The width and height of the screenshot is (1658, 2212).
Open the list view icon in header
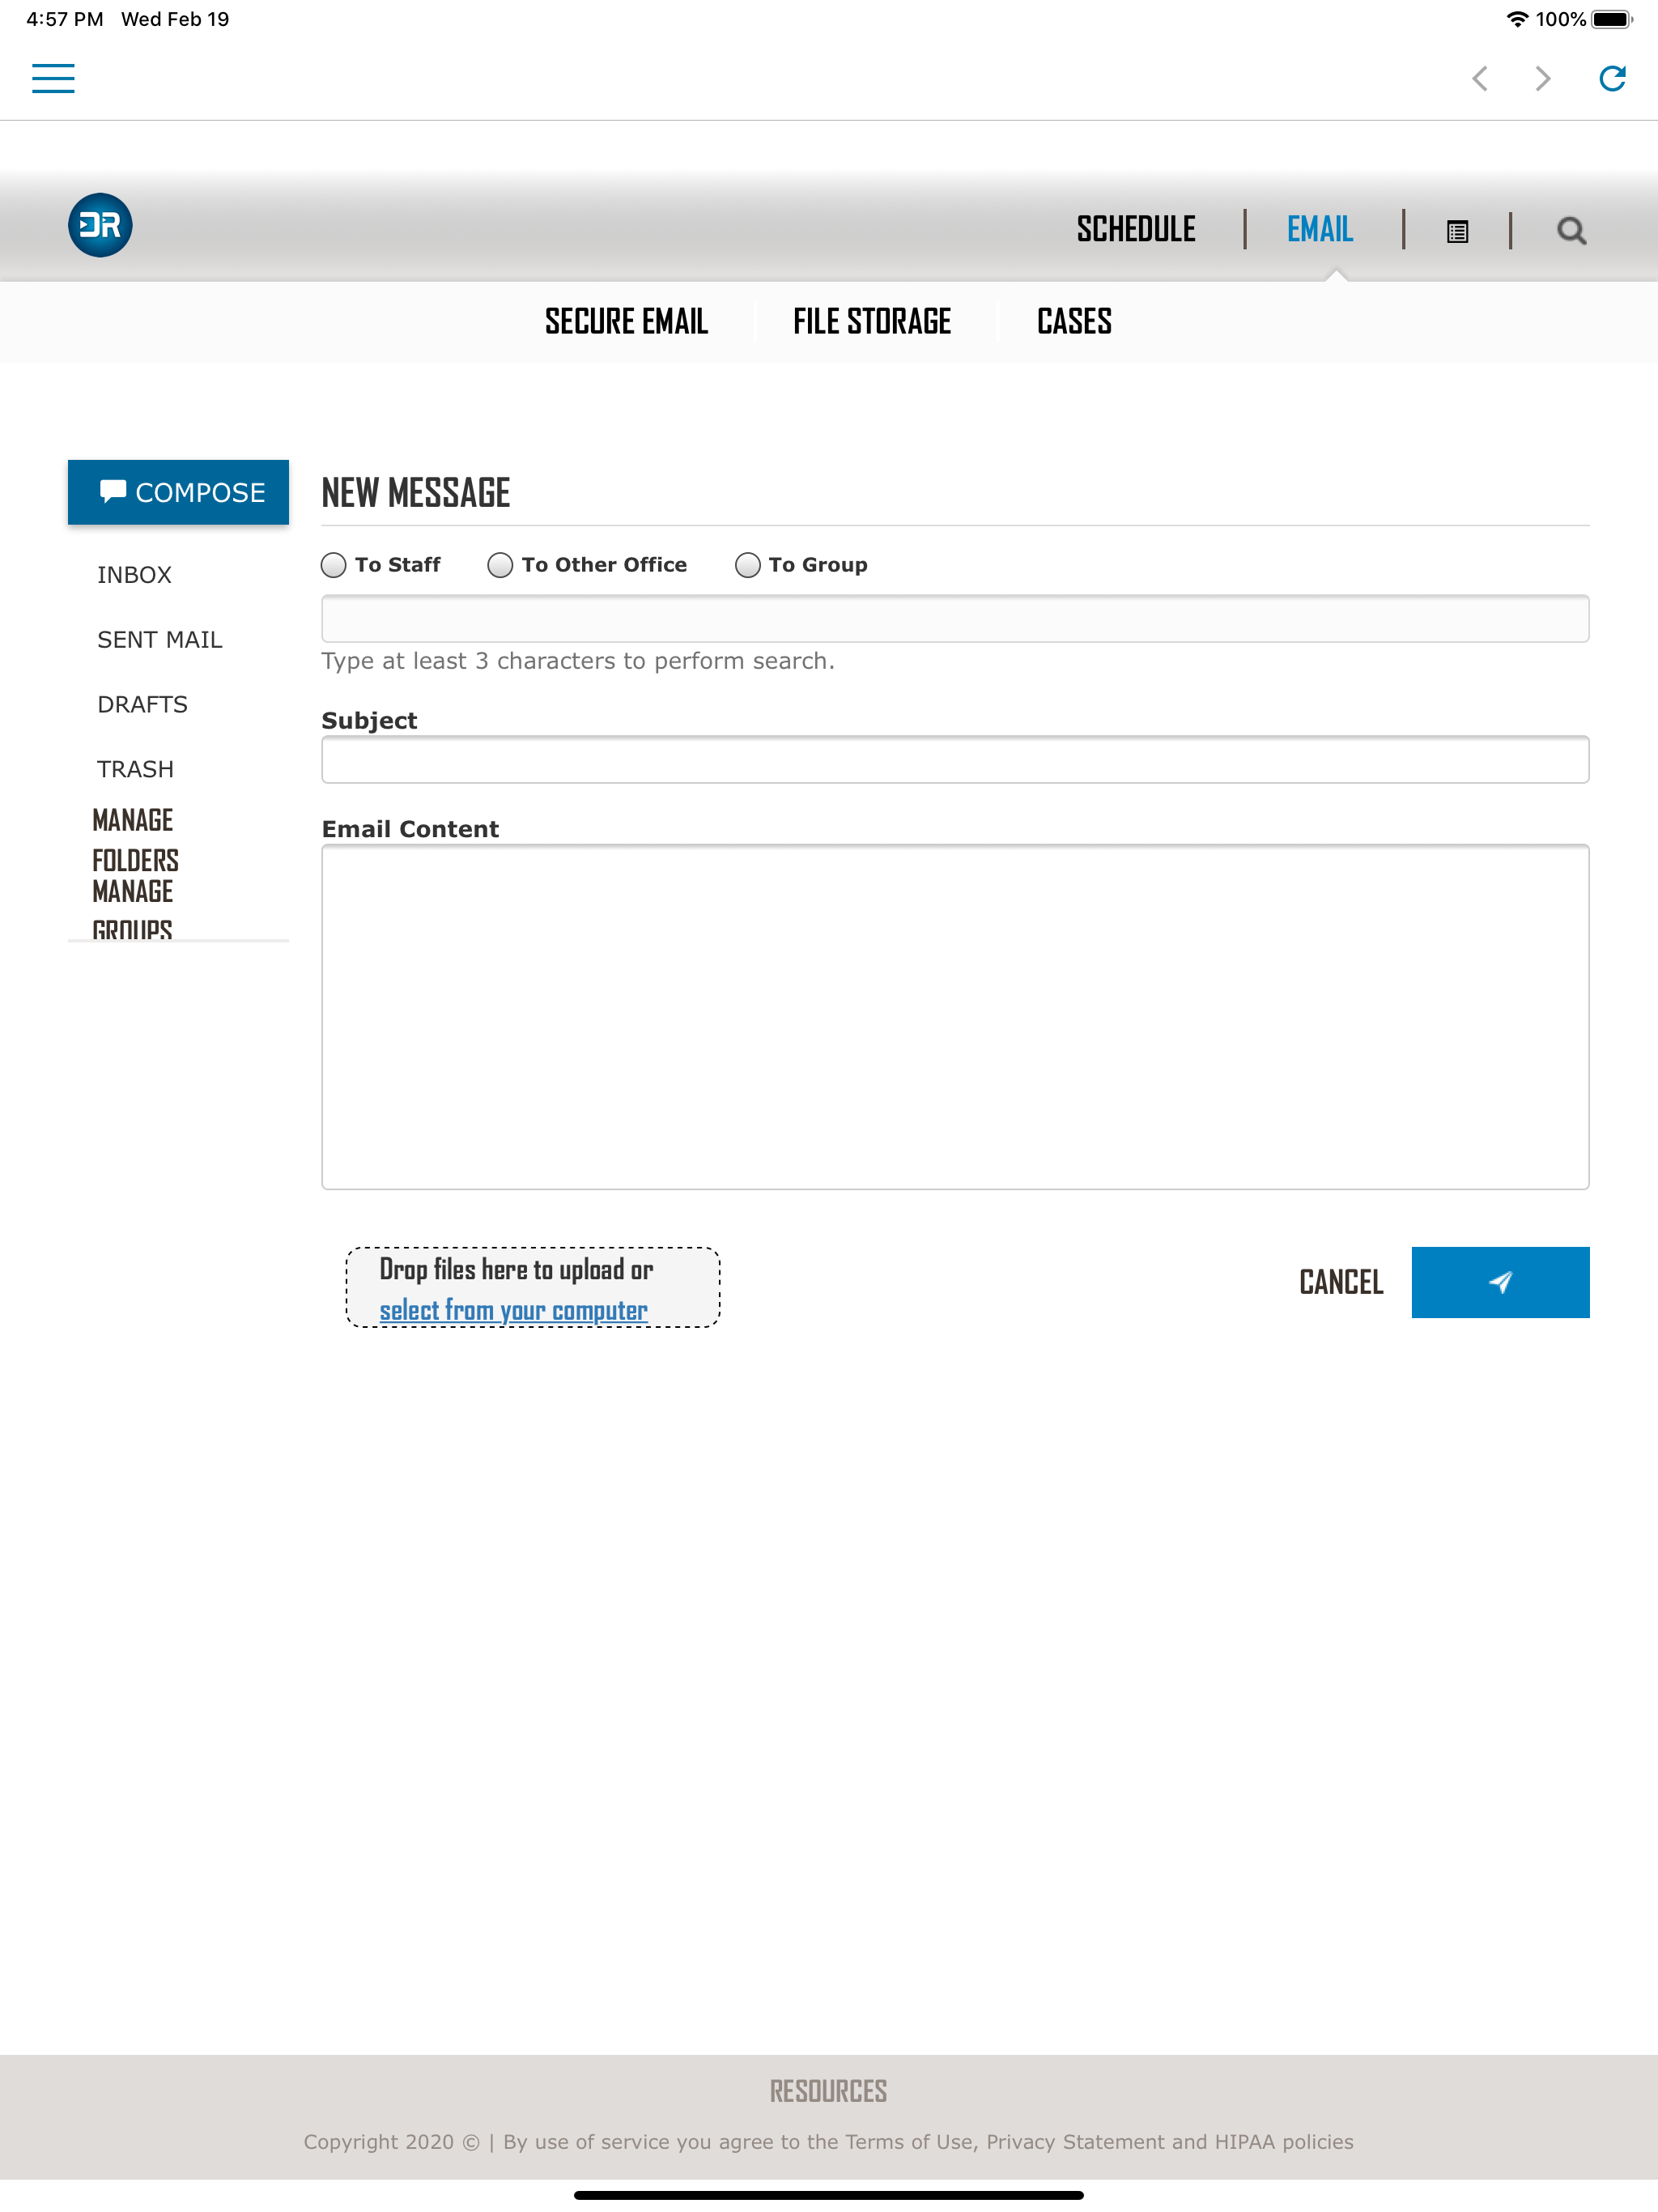click(1457, 231)
